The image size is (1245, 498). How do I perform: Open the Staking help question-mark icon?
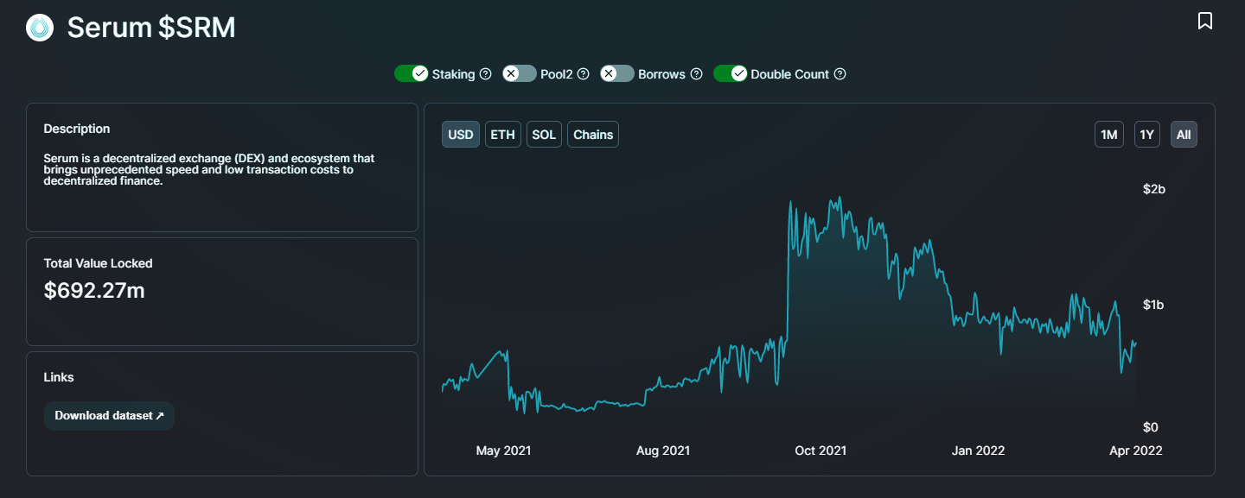tap(485, 74)
